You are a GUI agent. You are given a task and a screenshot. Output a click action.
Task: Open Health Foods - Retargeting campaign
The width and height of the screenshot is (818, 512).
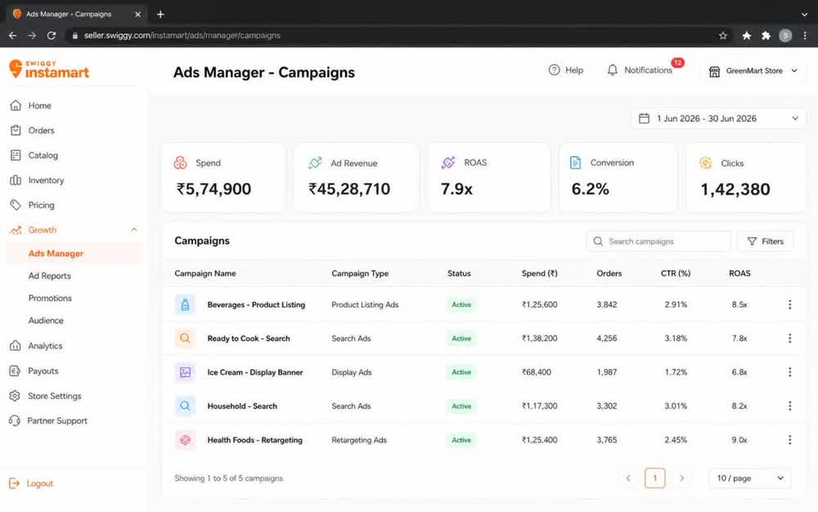pyautogui.click(x=254, y=440)
